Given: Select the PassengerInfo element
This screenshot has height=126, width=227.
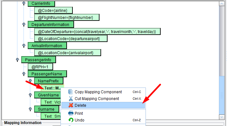Looking at the screenshot, I should click(x=39, y=60).
